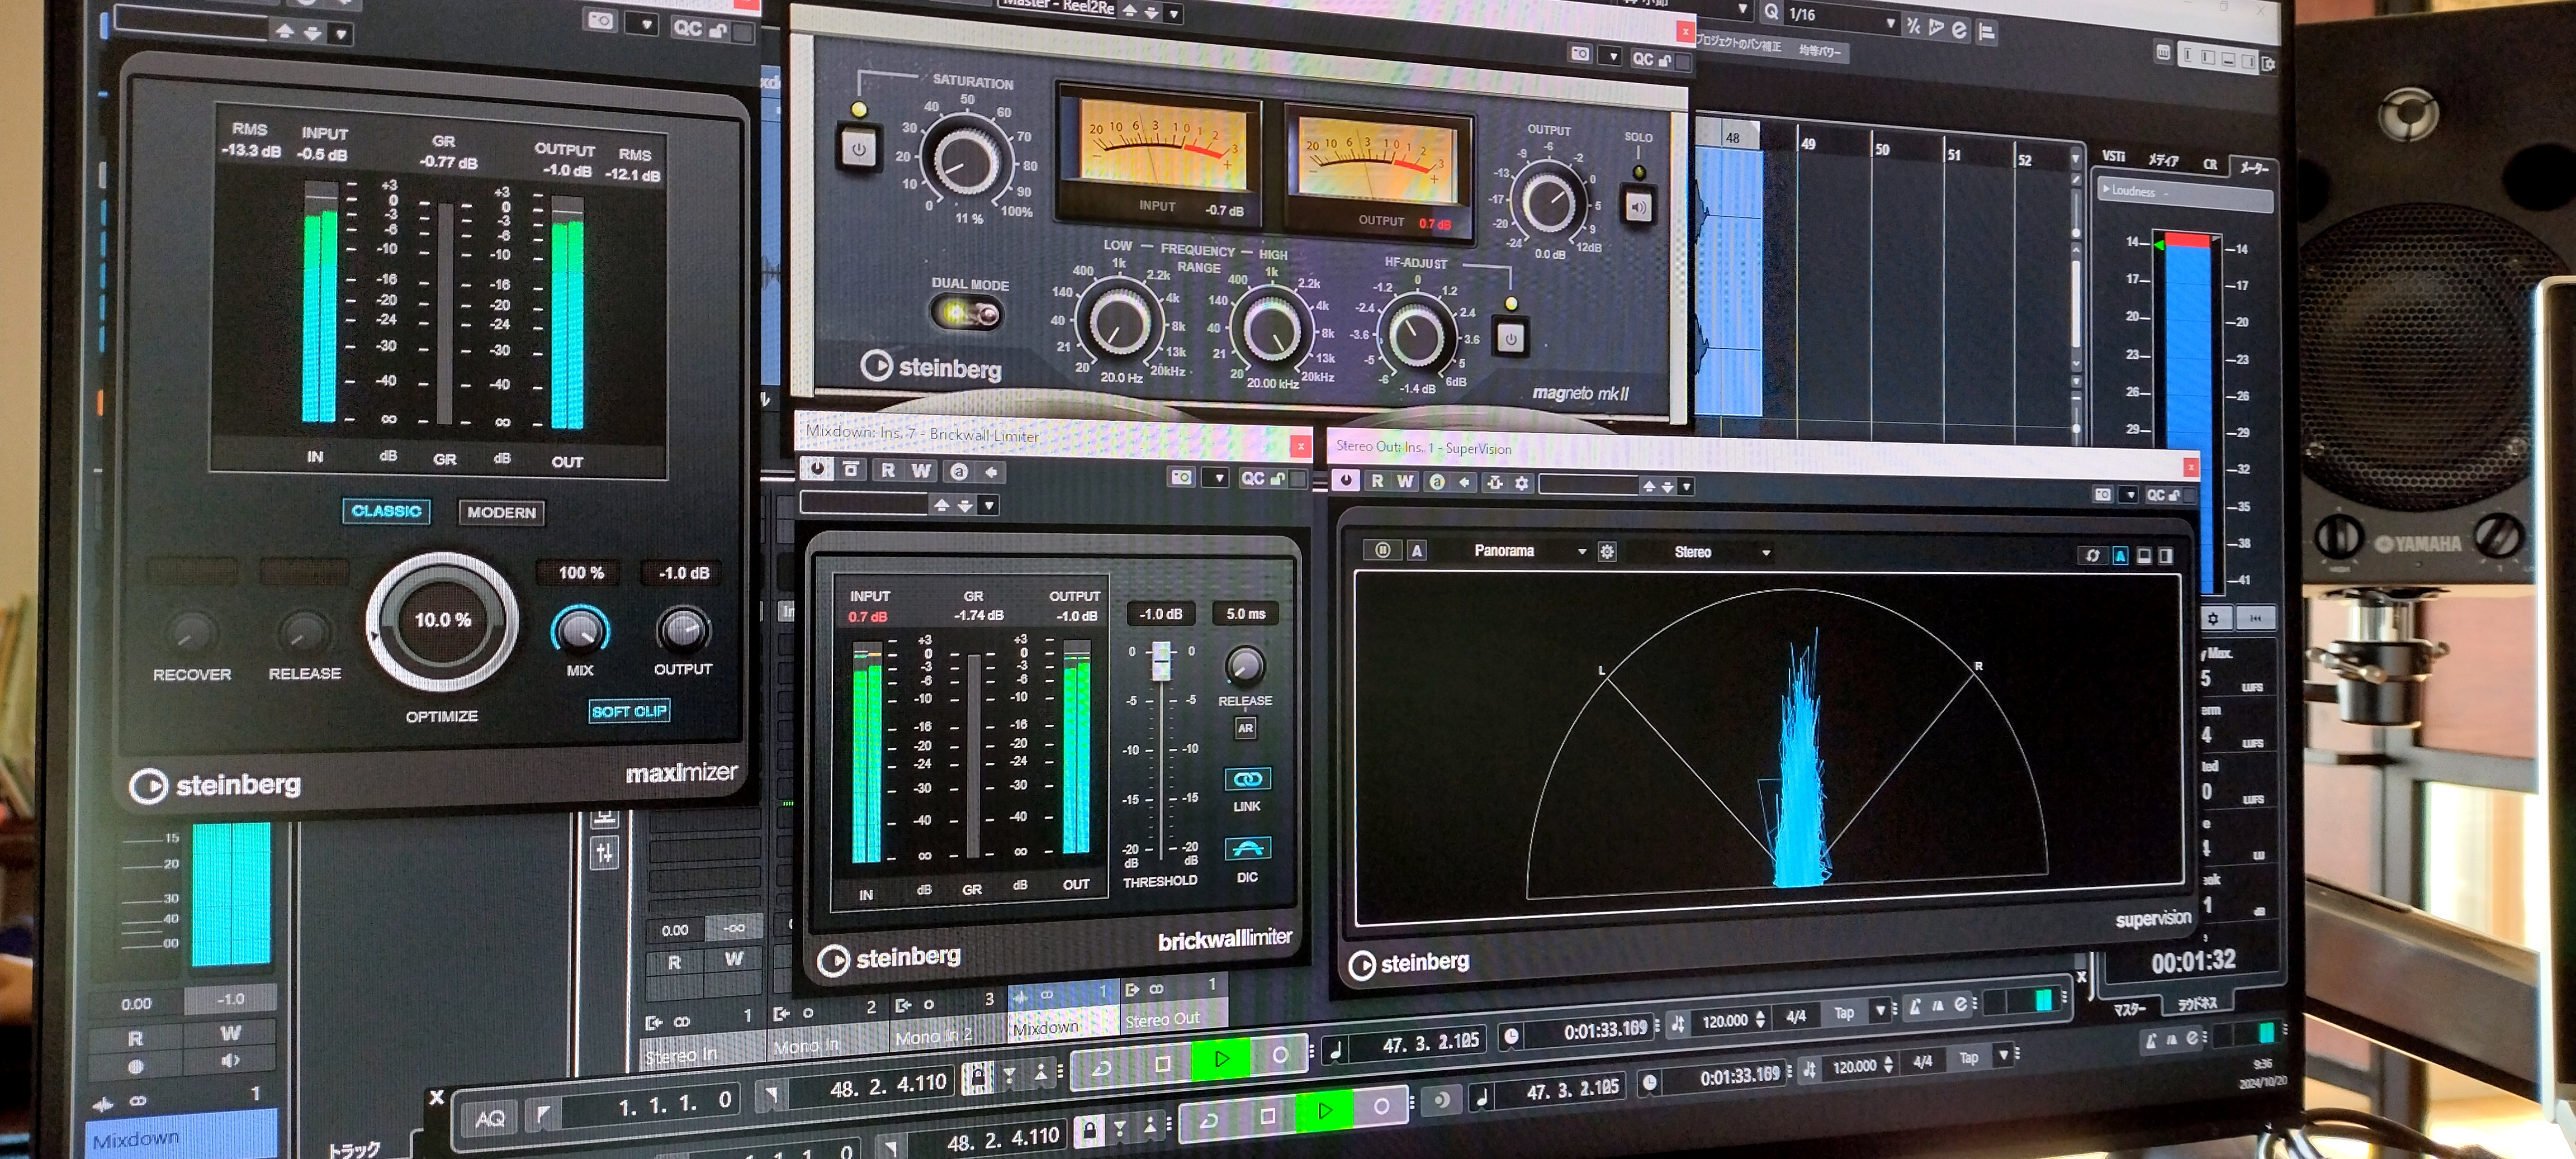Pause the SuperVision measurement display
The height and width of the screenshot is (1159, 2576).
[x=1382, y=550]
